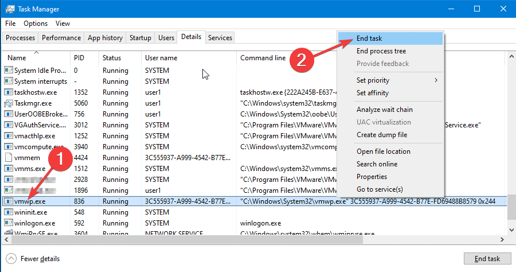
Task: Select the winlogon.exe command line text
Action: coord(260,223)
